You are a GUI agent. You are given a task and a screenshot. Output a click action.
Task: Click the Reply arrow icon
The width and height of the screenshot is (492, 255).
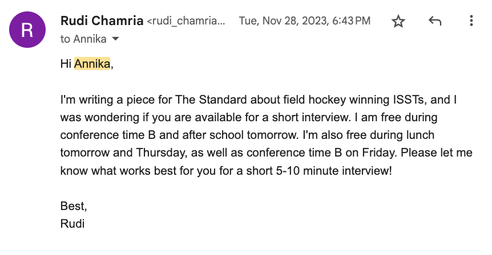[x=435, y=22]
